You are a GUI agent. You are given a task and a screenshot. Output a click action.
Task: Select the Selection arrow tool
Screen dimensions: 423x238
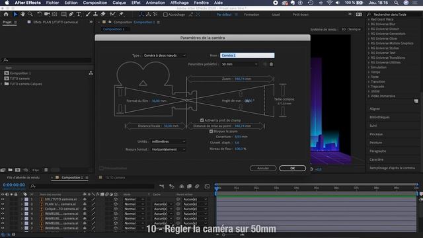pyautogui.click(x=15, y=14)
